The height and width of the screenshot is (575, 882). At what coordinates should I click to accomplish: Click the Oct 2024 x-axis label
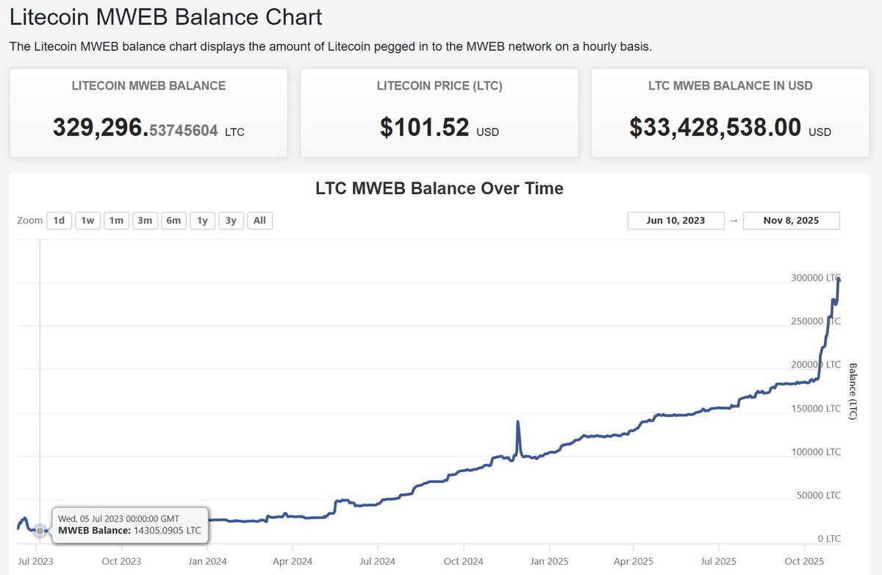tap(463, 560)
